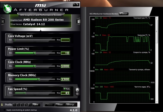Click the GPU load percentage graph
The width and height of the screenshot is (163, 112).
click(x=122, y=43)
